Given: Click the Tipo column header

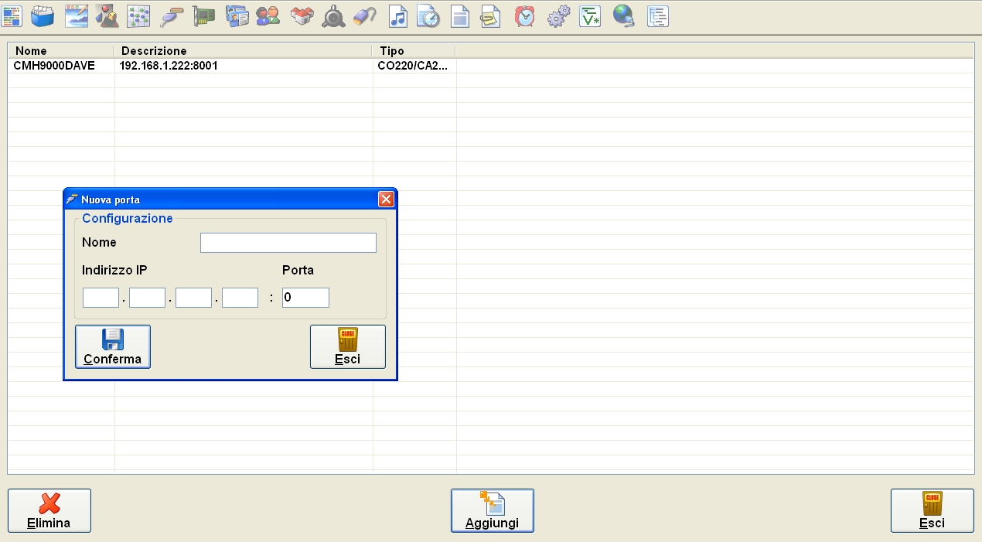Looking at the screenshot, I should coord(414,51).
